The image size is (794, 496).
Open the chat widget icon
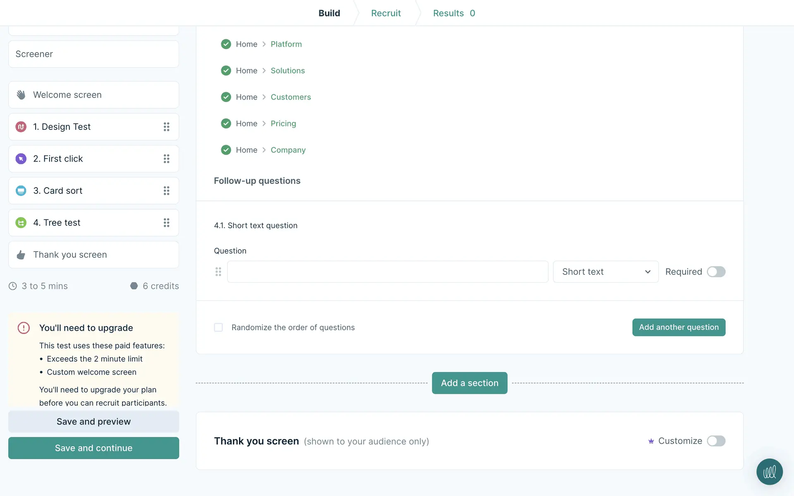[x=769, y=472]
